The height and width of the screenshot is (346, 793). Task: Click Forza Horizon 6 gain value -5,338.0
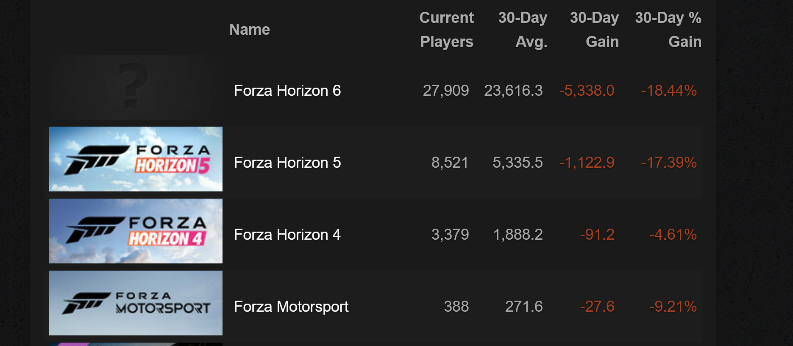pos(587,91)
